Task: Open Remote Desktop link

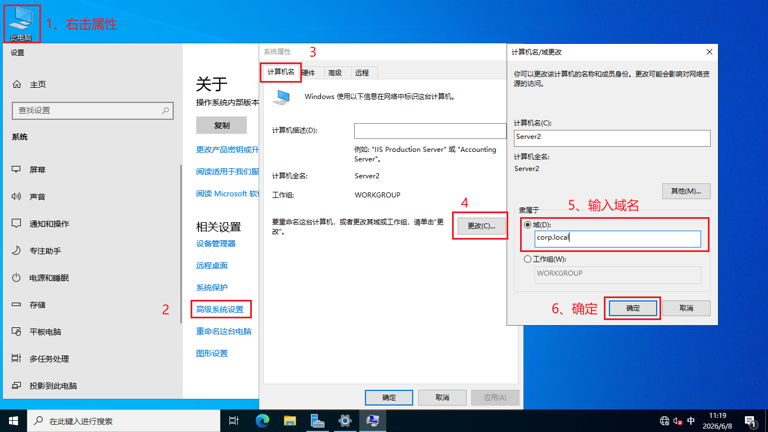Action: click(x=212, y=265)
